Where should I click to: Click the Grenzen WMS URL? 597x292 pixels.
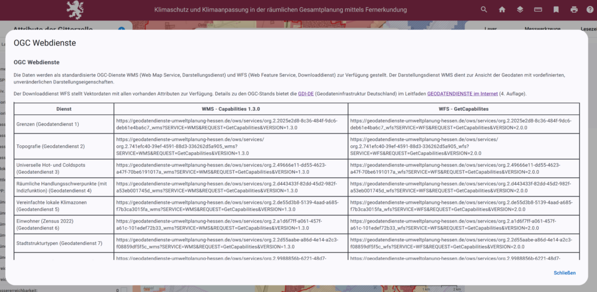point(227,124)
